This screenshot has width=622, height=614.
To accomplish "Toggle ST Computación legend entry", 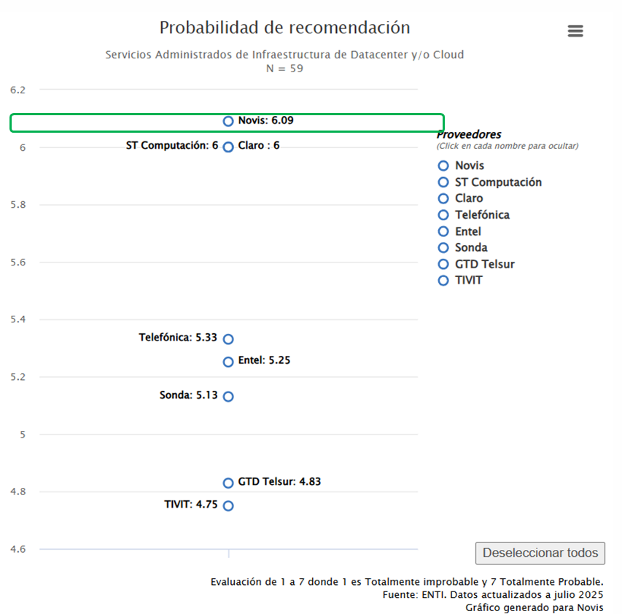I will coord(497,182).
